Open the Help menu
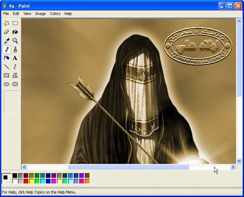 click(x=68, y=14)
